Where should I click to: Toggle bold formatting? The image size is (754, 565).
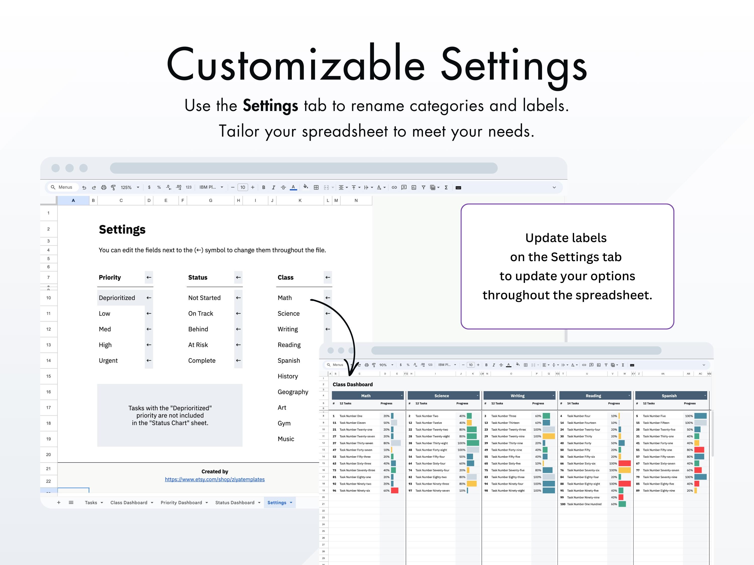(x=264, y=187)
